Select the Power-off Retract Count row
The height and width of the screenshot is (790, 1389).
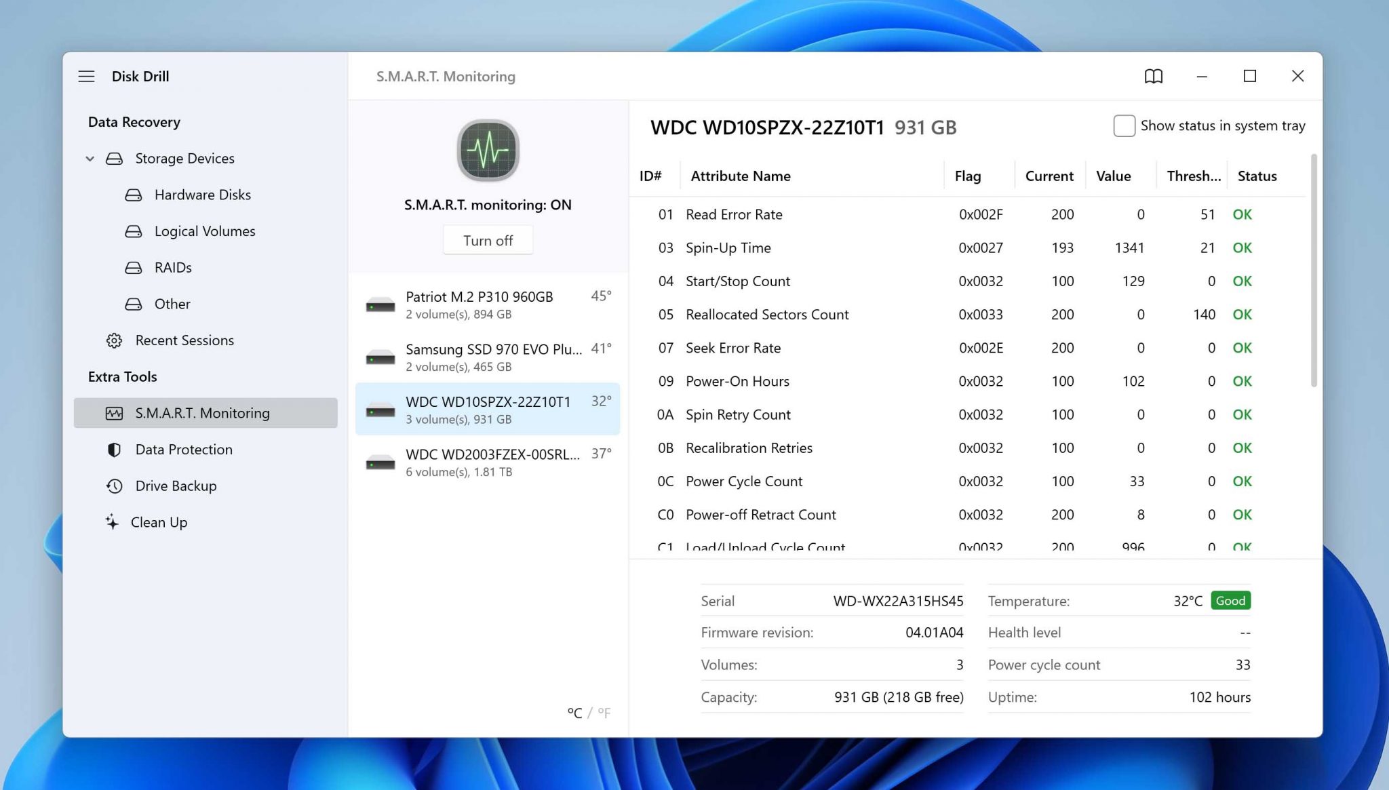(x=967, y=515)
